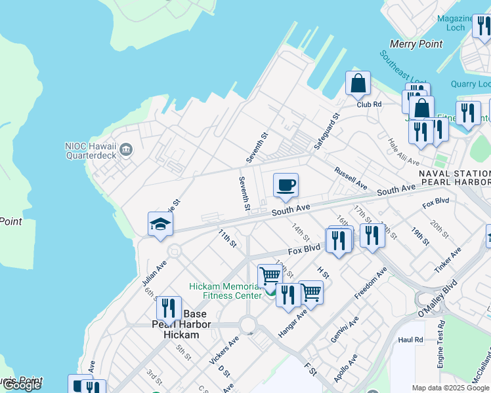Select the Vickers Ave road label

tap(224, 350)
